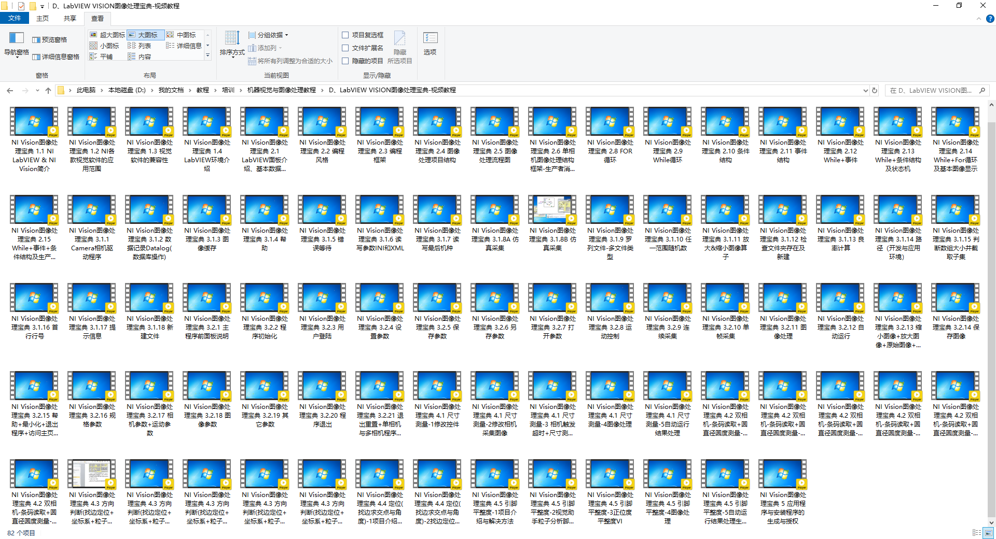The width and height of the screenshot is (996, 539).
Task: Select 小图标 small icons layout
Action: coord(105,46)
